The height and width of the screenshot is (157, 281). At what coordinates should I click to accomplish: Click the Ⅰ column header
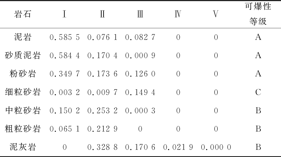(64, 14)
